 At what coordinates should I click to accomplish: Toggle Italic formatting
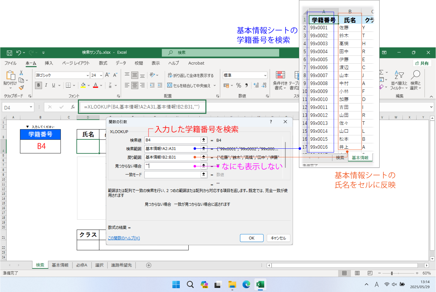46,85
